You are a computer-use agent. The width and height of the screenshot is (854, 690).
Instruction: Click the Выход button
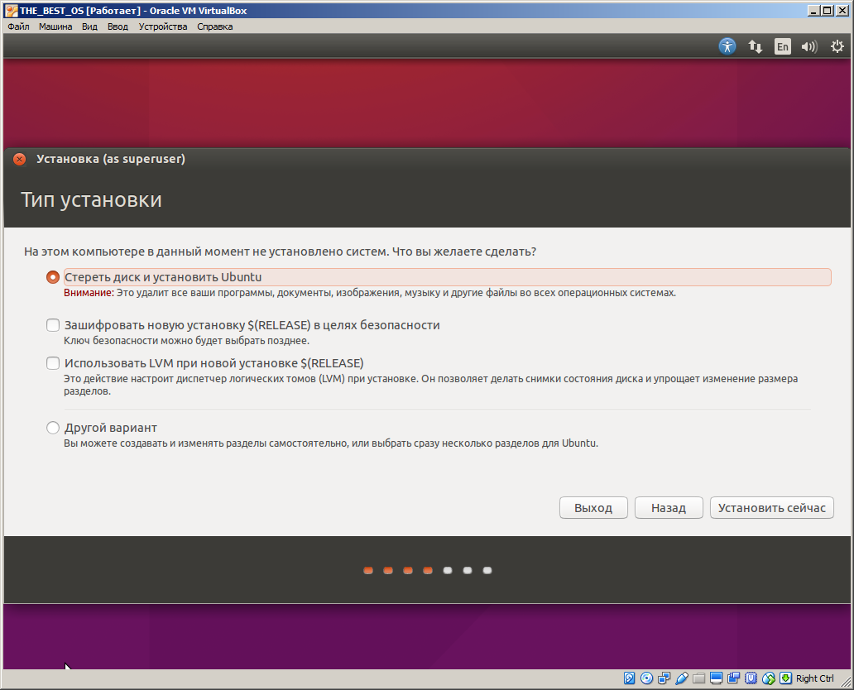tap(593, 507)
